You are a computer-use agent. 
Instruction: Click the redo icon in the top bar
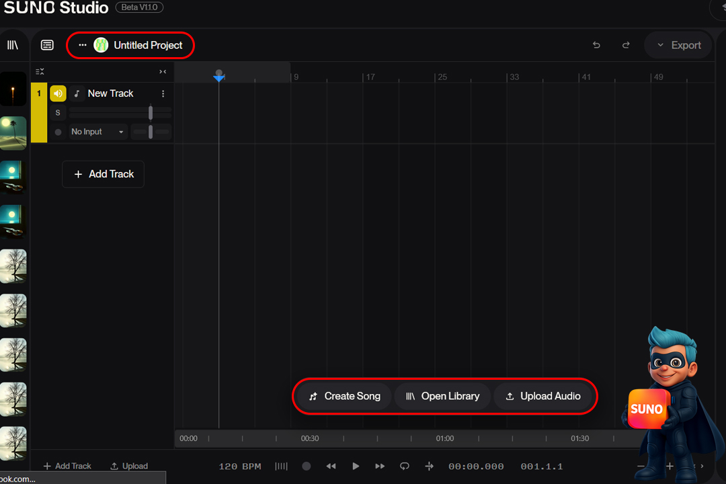(x=626, y=44)
